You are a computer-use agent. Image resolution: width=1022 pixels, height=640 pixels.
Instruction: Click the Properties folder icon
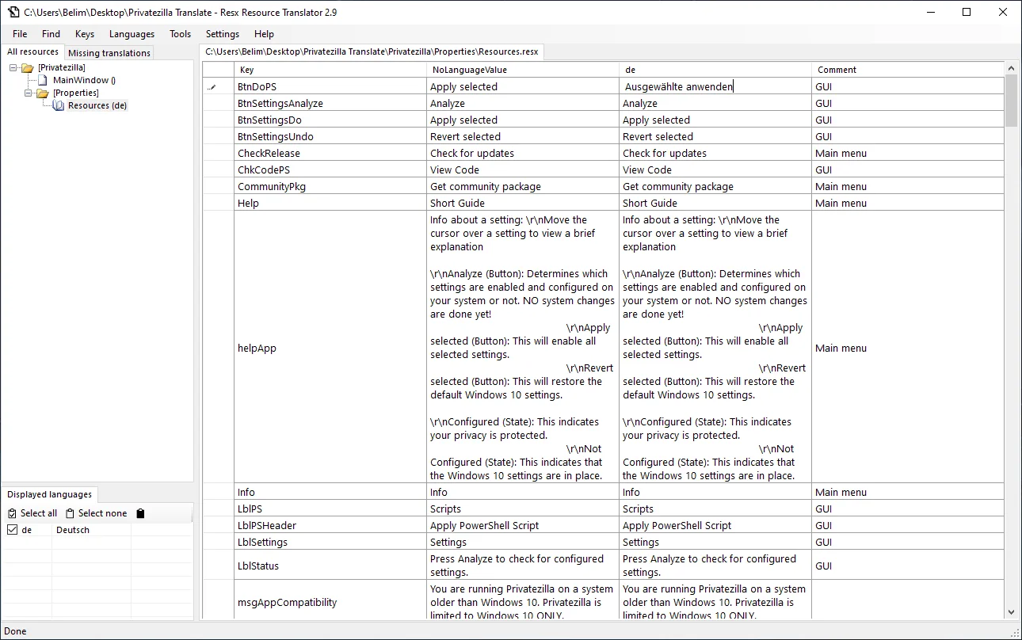coord(43,93)
